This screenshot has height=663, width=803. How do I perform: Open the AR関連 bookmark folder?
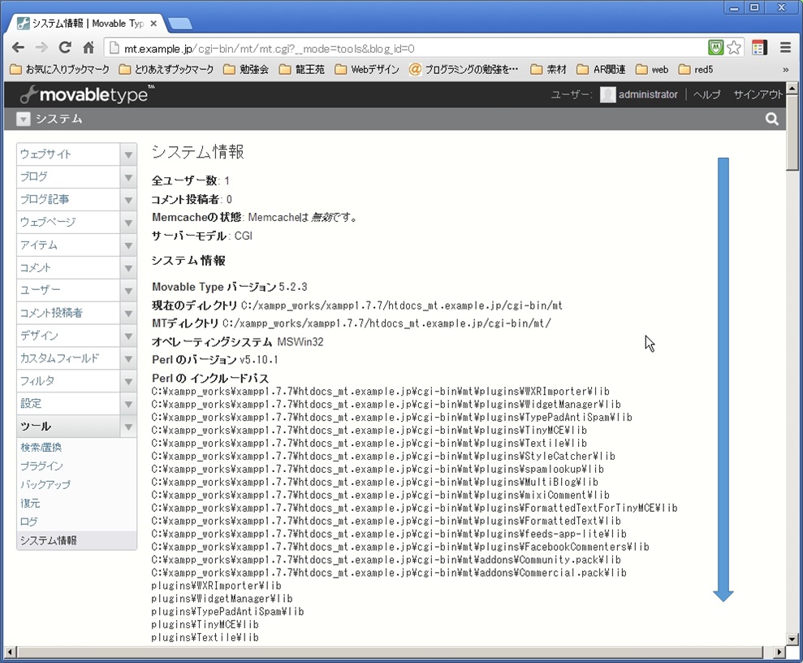pos(601,69)
